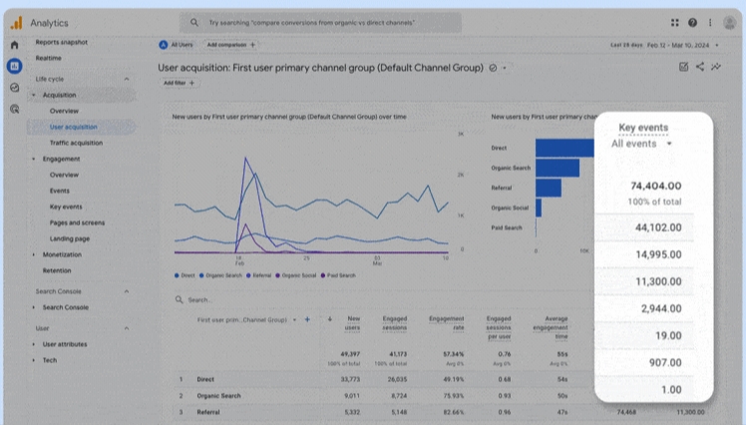Collapse the Life cycle section
Screen dimensions: 746x425
click(x=127, y=79)
